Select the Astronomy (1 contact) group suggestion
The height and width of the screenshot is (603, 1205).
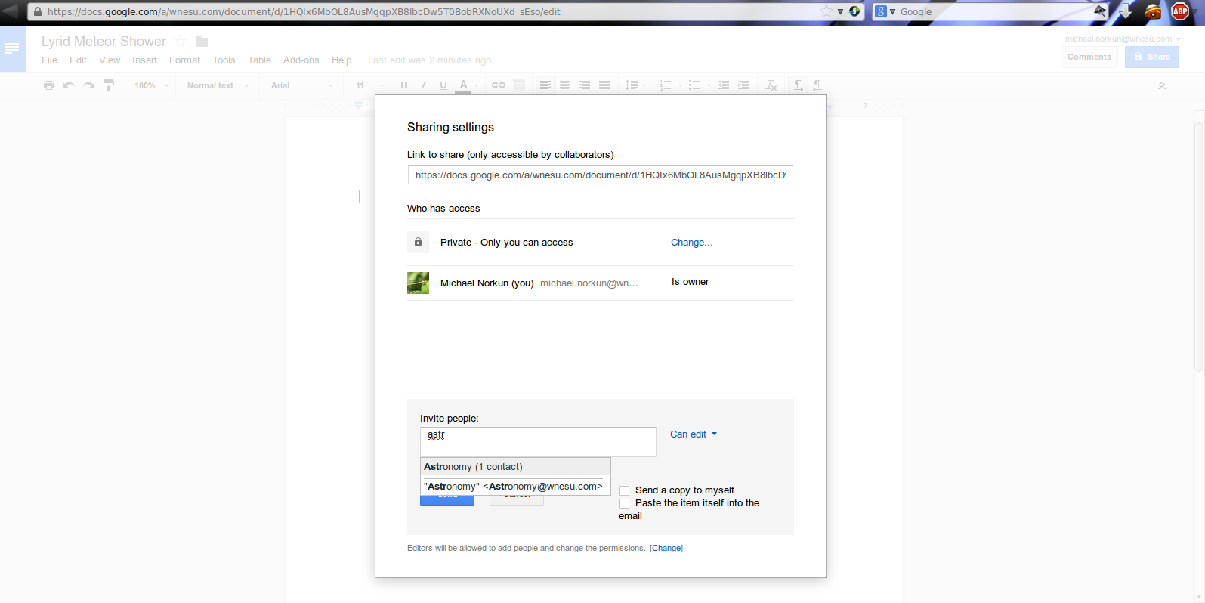pos(515,467)
